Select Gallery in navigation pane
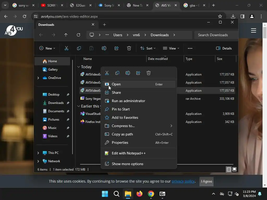267x200 pixels. 52,69
